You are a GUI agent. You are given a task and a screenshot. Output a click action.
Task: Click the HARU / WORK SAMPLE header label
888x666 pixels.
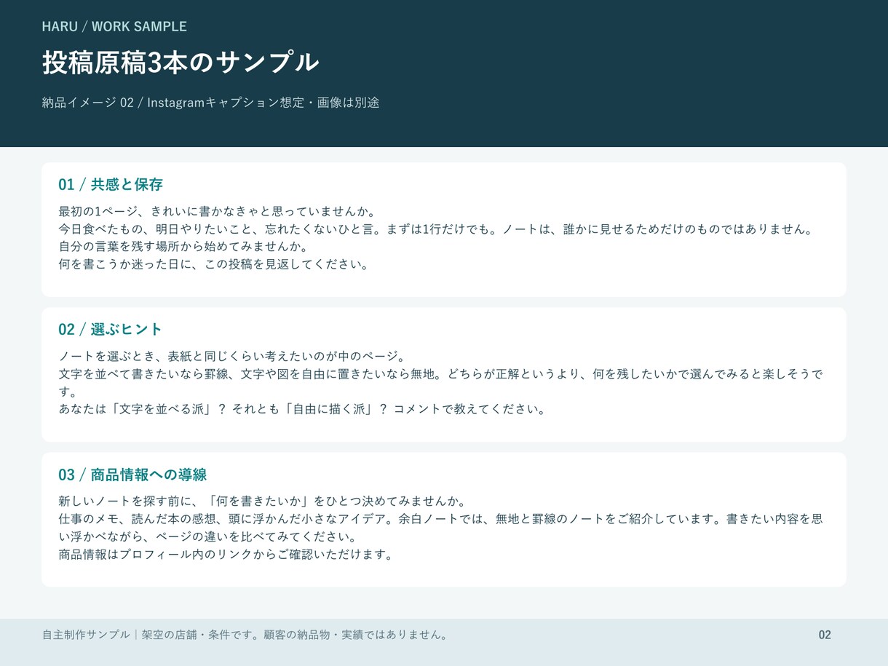point(114,26)
